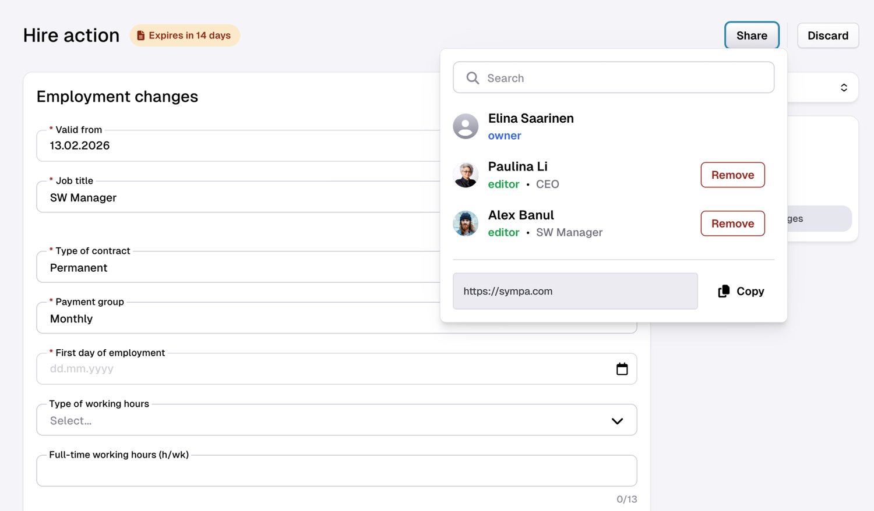Collapse the panel using the double chevron control

844,87
